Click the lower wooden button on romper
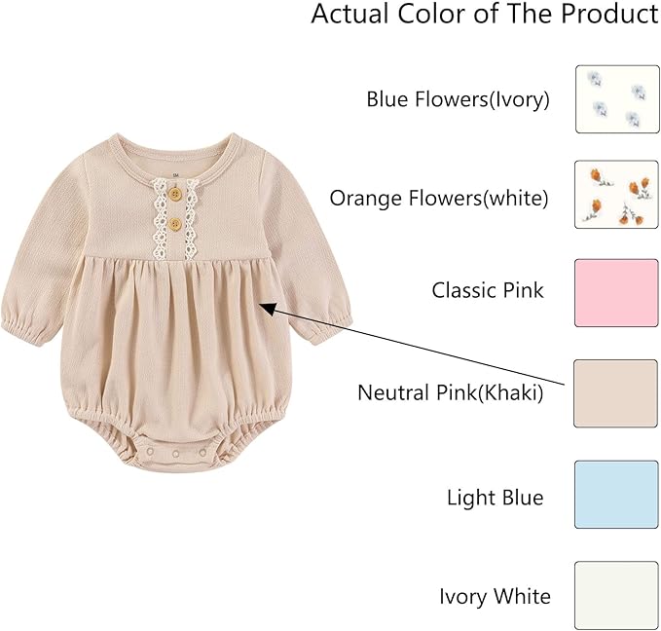This screenshot has height=631, width=661. coord(175,224)
